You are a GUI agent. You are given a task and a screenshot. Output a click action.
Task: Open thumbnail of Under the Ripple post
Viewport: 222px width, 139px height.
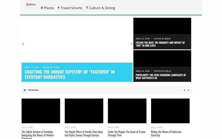[x=127, y=111]
